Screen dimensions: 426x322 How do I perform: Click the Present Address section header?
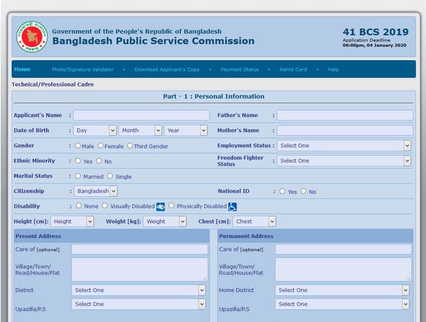click(111, 236)
